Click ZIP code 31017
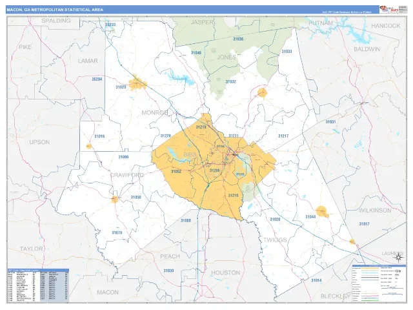Viewport: 413px width, 310px height. tap(364, 224)
